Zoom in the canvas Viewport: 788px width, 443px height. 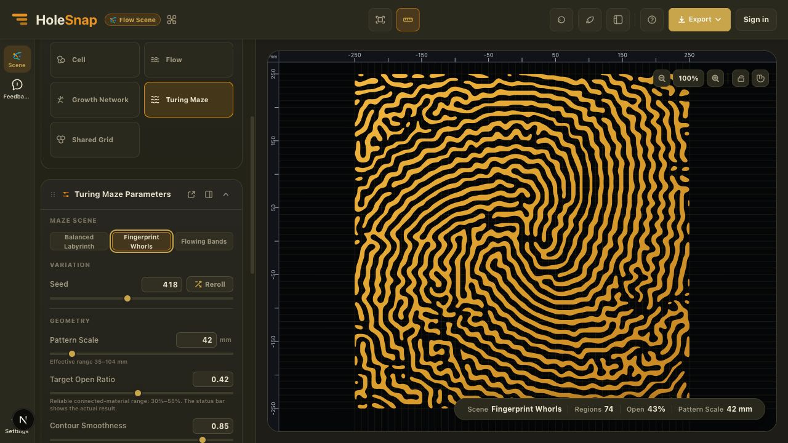coord(715,78)
